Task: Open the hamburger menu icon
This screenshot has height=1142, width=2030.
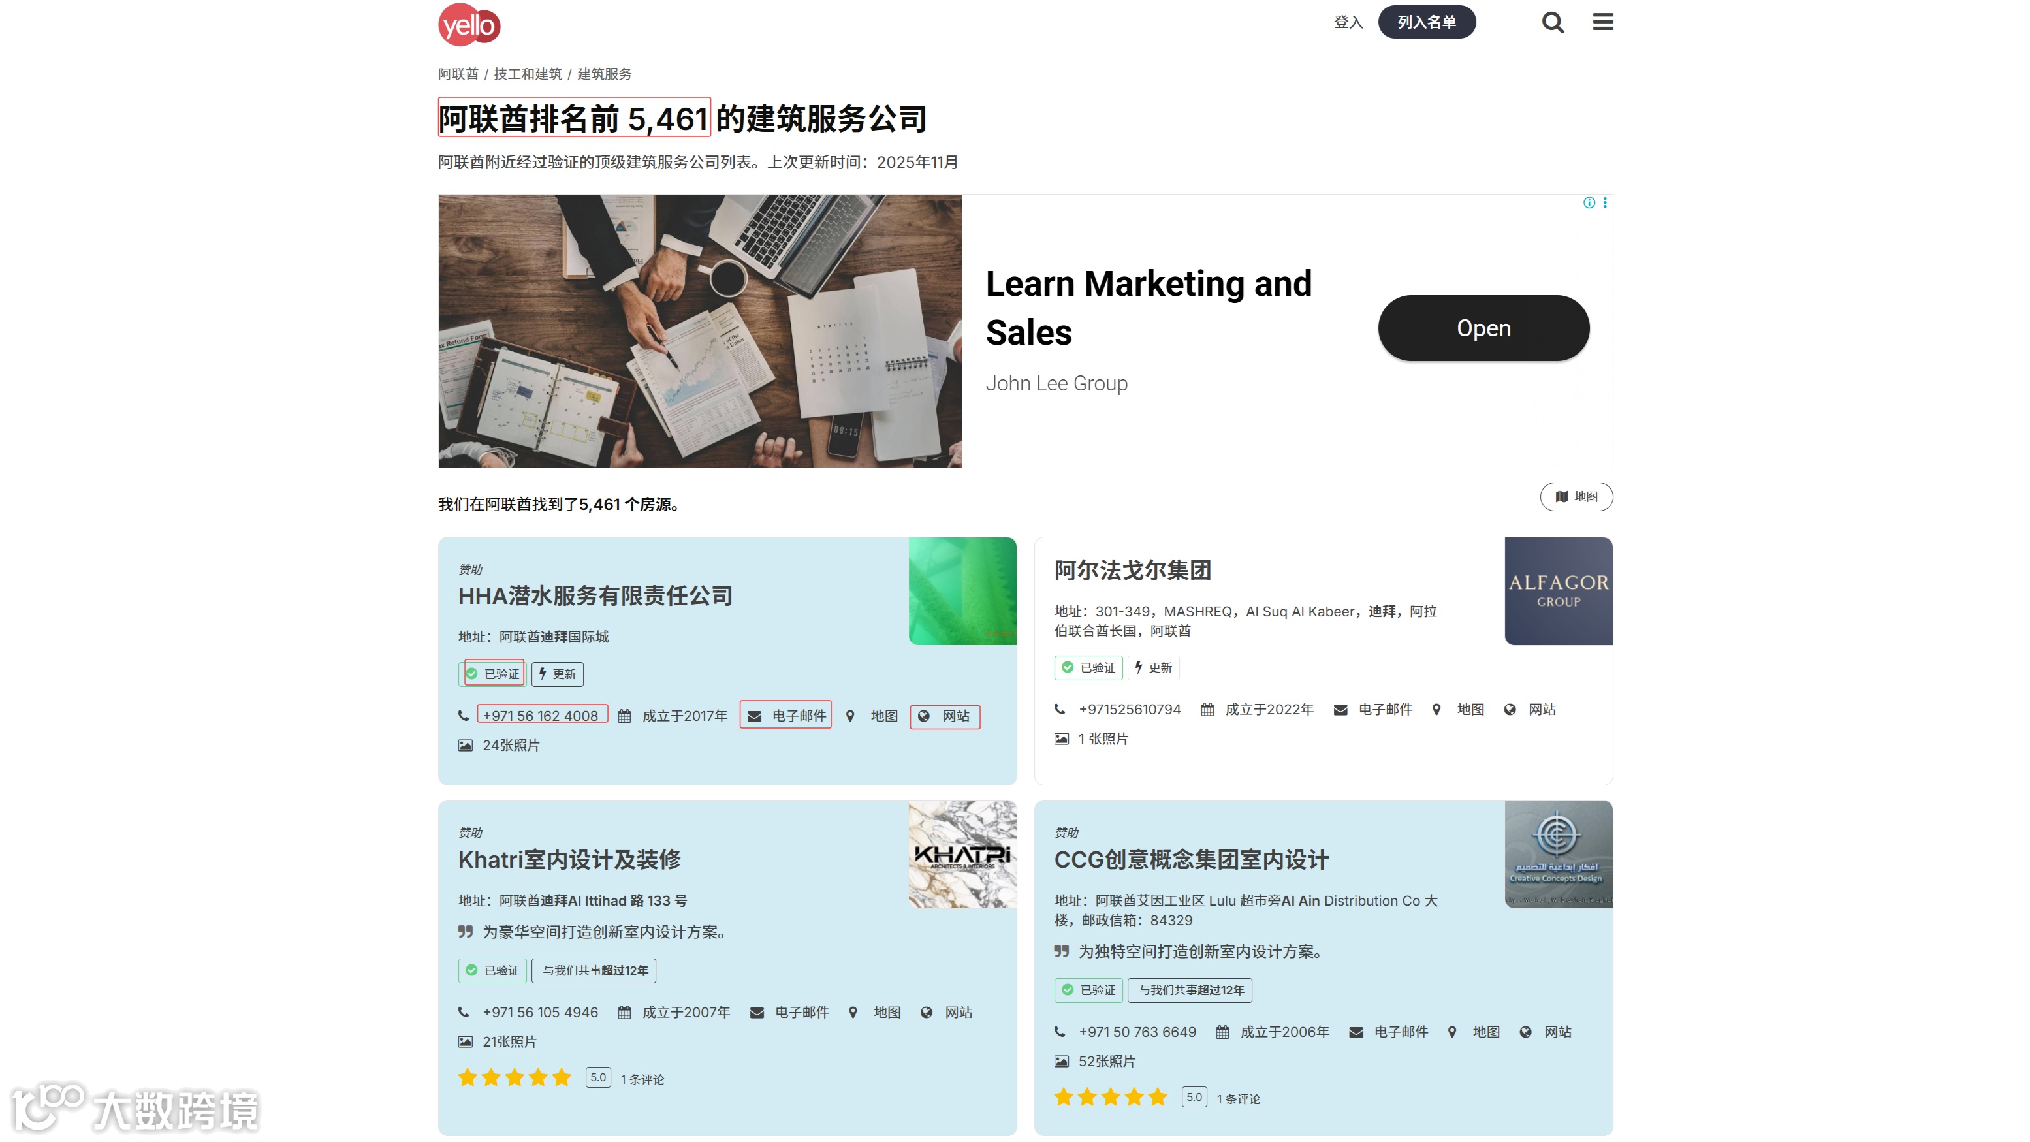Action: (x=1602, y=22)
